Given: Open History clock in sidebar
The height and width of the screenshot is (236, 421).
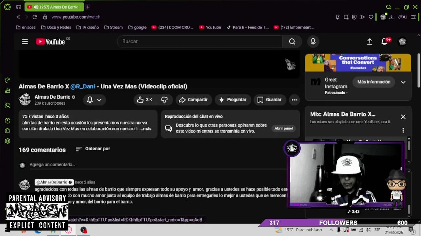Looking at the screenshot, I should coord(8,121).
